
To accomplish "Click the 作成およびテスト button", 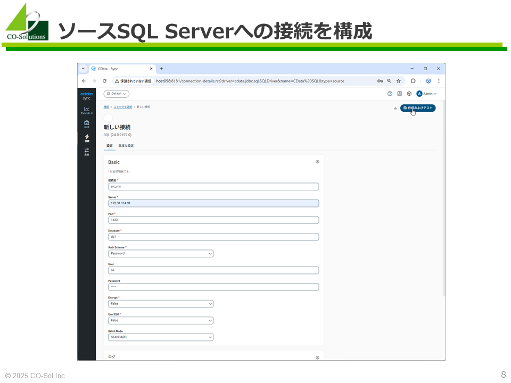I will [418, 108].
